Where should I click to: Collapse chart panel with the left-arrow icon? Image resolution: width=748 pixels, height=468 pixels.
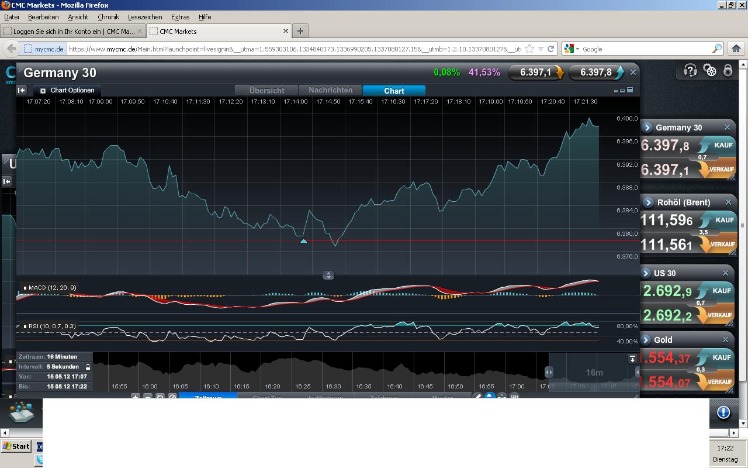pos(22,90)
